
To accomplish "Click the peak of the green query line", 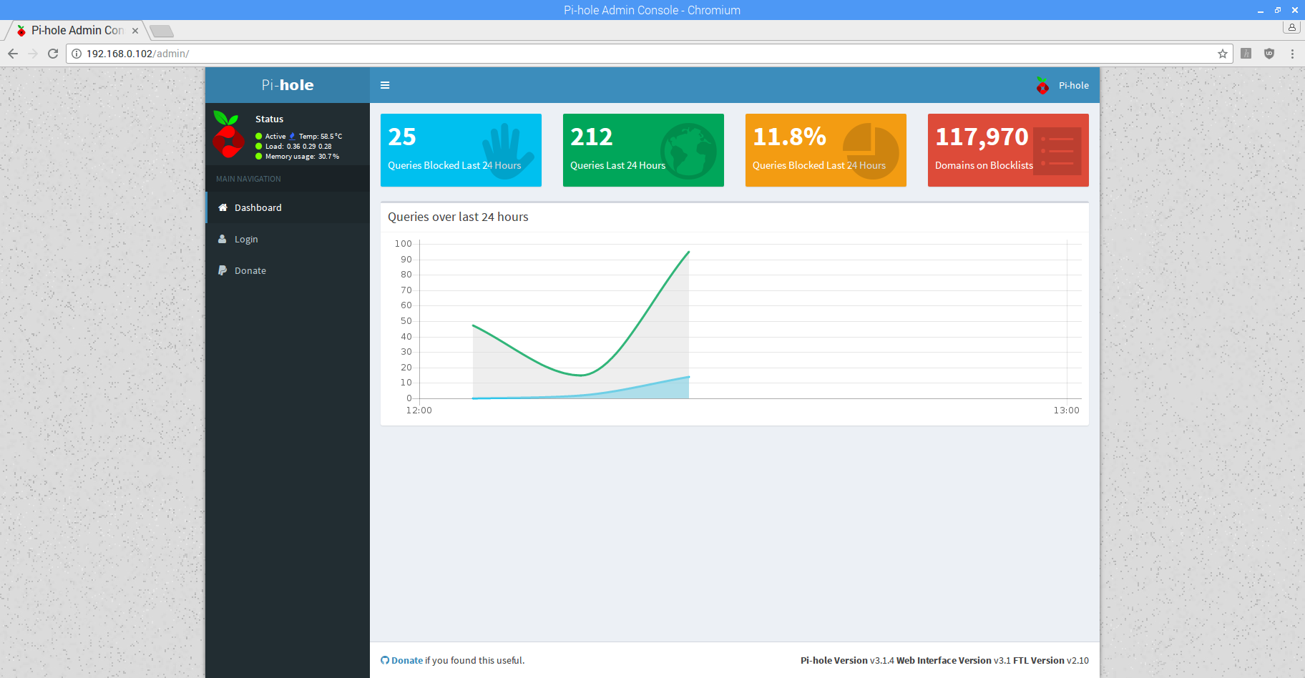I will click(688, 252).
